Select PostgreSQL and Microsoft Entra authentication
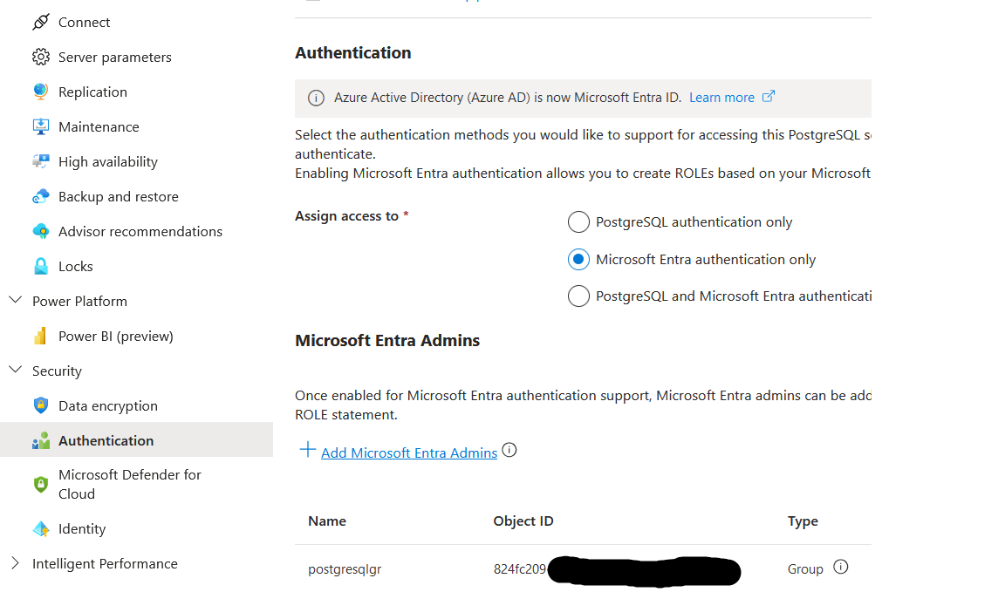 coord(578,296)
